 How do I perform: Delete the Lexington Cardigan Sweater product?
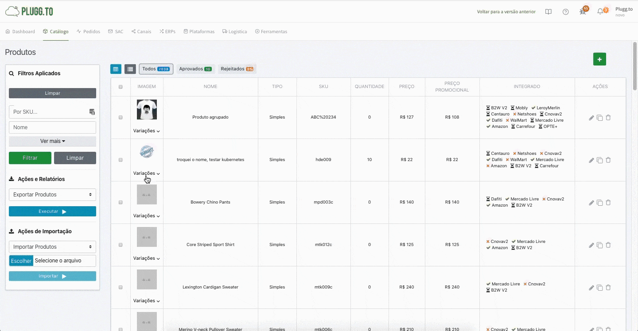pos(608,288)
